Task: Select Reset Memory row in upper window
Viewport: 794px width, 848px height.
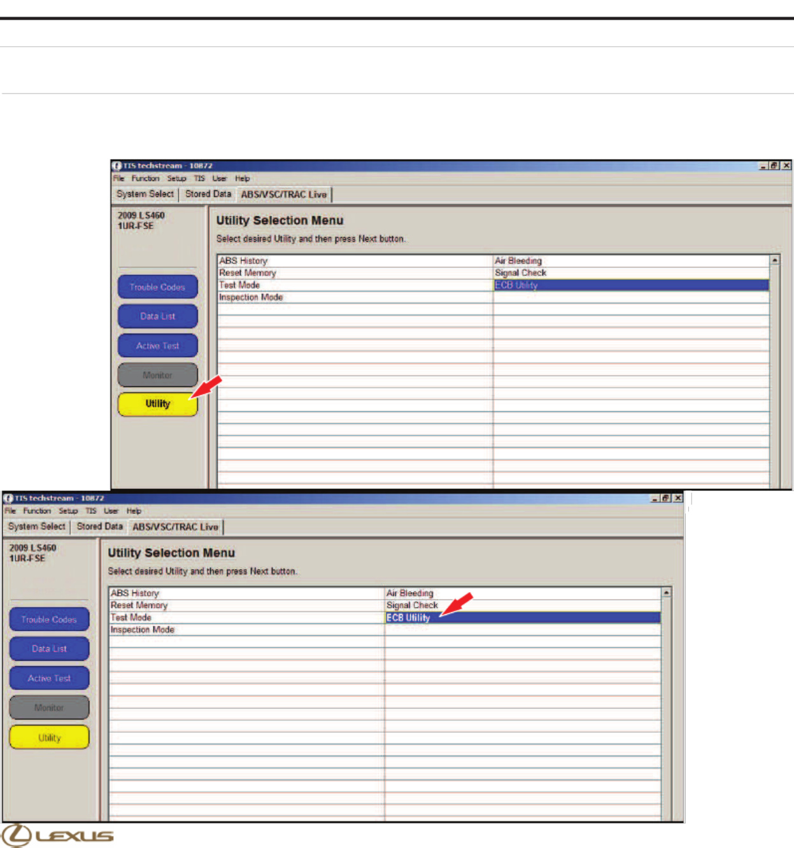Action: pos(355,273)
